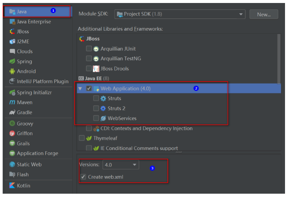
Task: Pick the Griffon icon
Action: point(12,133)
